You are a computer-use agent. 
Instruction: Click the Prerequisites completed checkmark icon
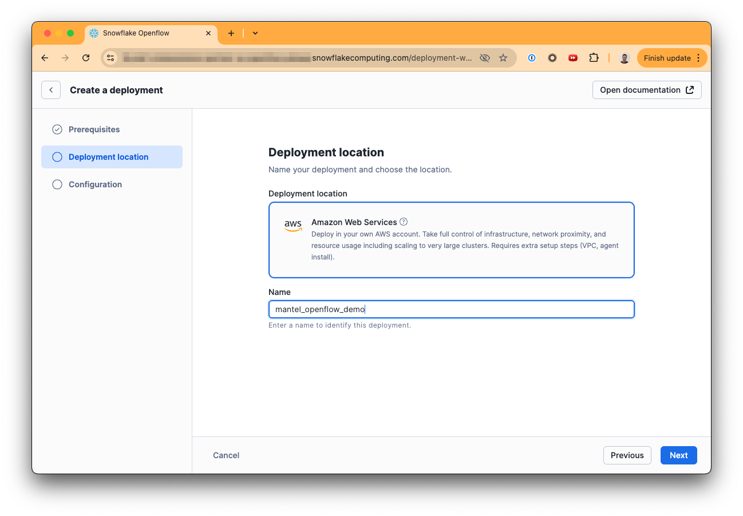tap(57, 129)
